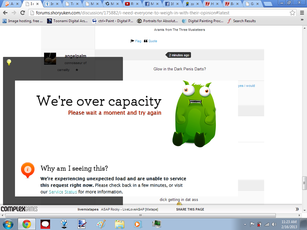Click 'SHARE THIS PAGE' in the footer bar
The image size is (307, 230).
[190, 209]
